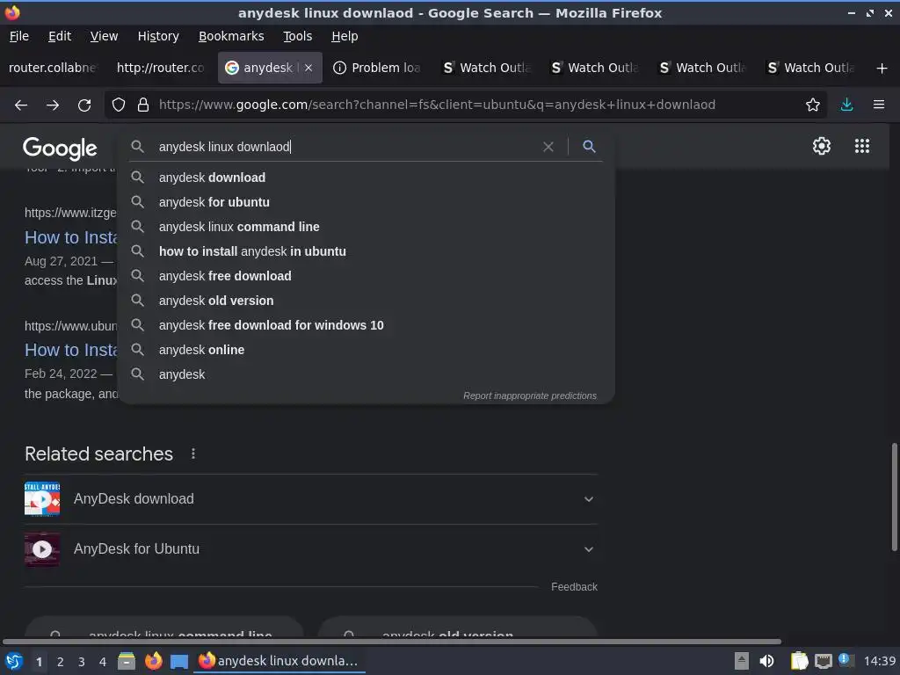
Task: Open the volume control in tray
Action: click(x=766, y=661)
